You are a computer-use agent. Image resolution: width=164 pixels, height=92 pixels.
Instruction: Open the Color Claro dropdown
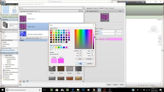[x=111, y=28]
